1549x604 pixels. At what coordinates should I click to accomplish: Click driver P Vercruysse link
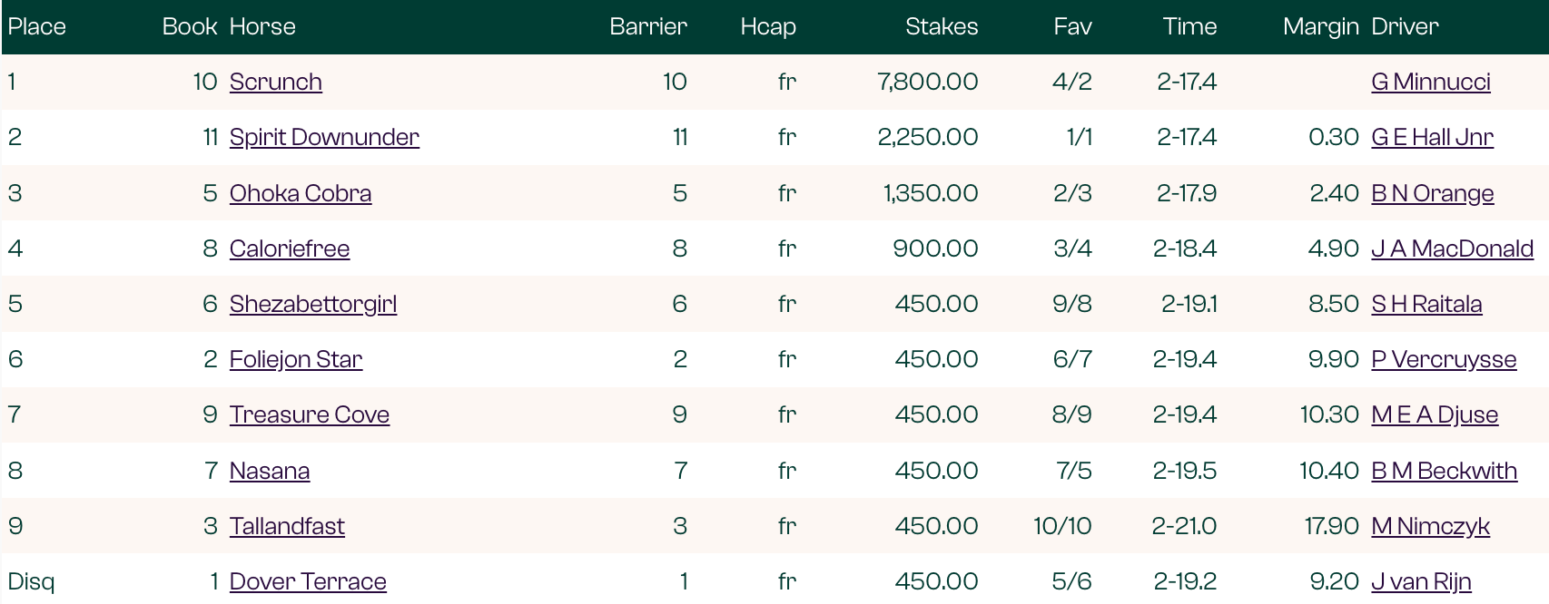[x=1443, y=359]
